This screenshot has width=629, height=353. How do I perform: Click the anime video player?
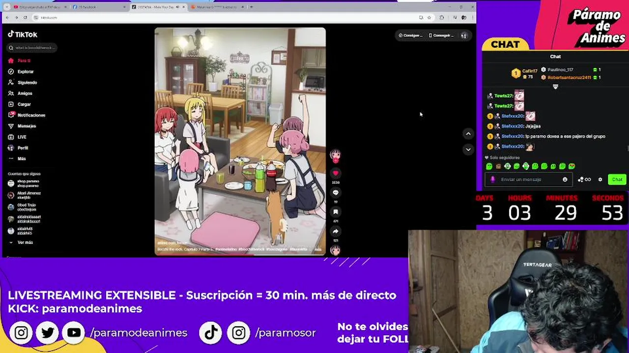[x=240, y=141]
